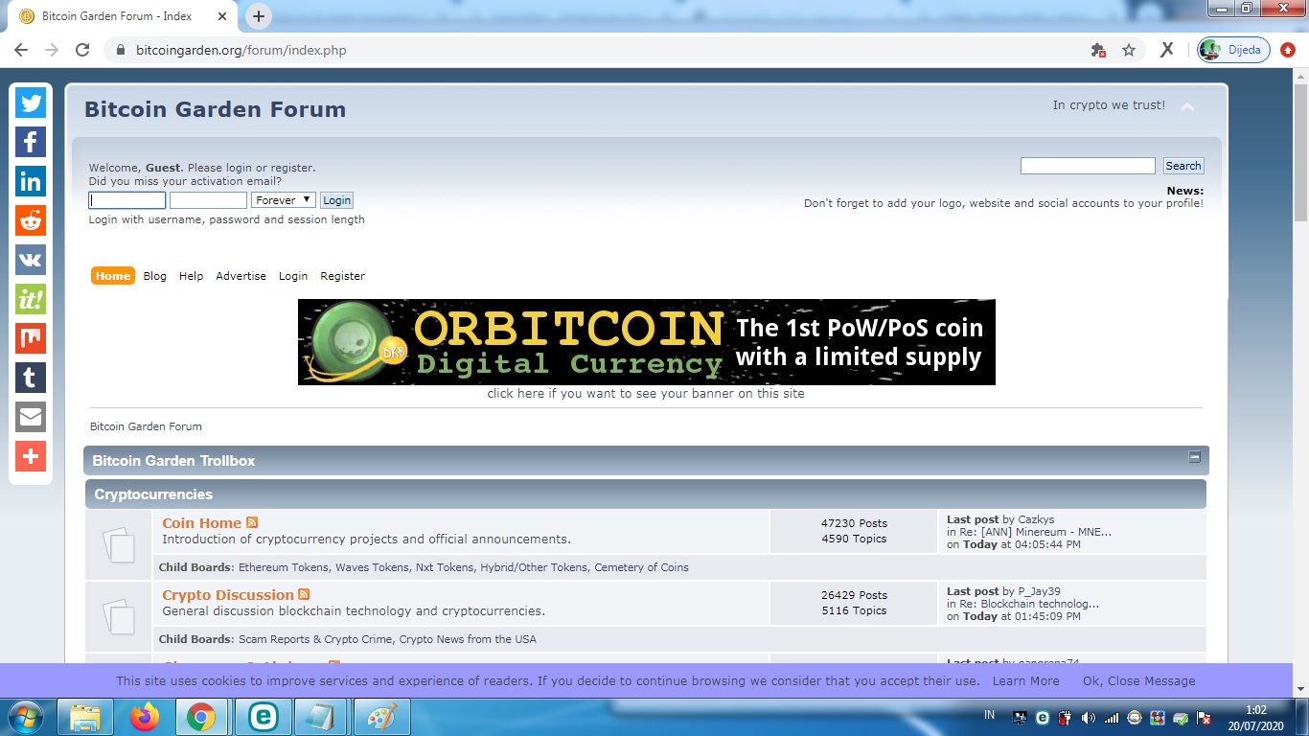Open Scam Reports & Crypto Crime board
1309x736 pixels.
coord(315,639)
